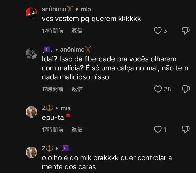Dislike the 'epu-ta' comment
196x173 pixels.
(x=186, y=129)
